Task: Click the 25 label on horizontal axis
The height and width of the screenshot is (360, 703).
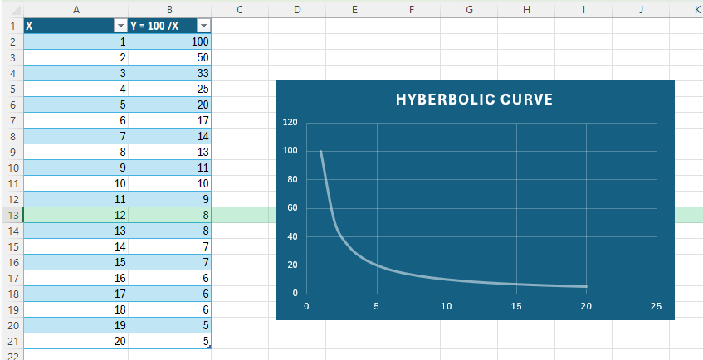Action: 656,307
